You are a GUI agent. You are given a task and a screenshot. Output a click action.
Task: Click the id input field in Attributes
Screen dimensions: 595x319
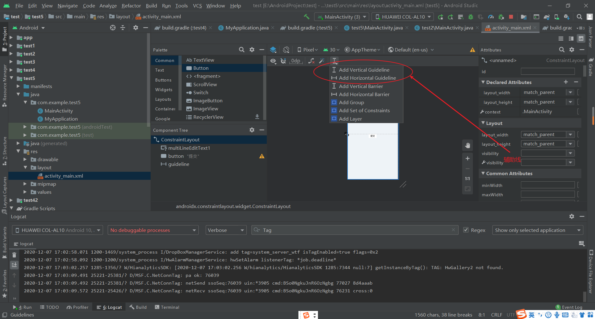point(548,71)
